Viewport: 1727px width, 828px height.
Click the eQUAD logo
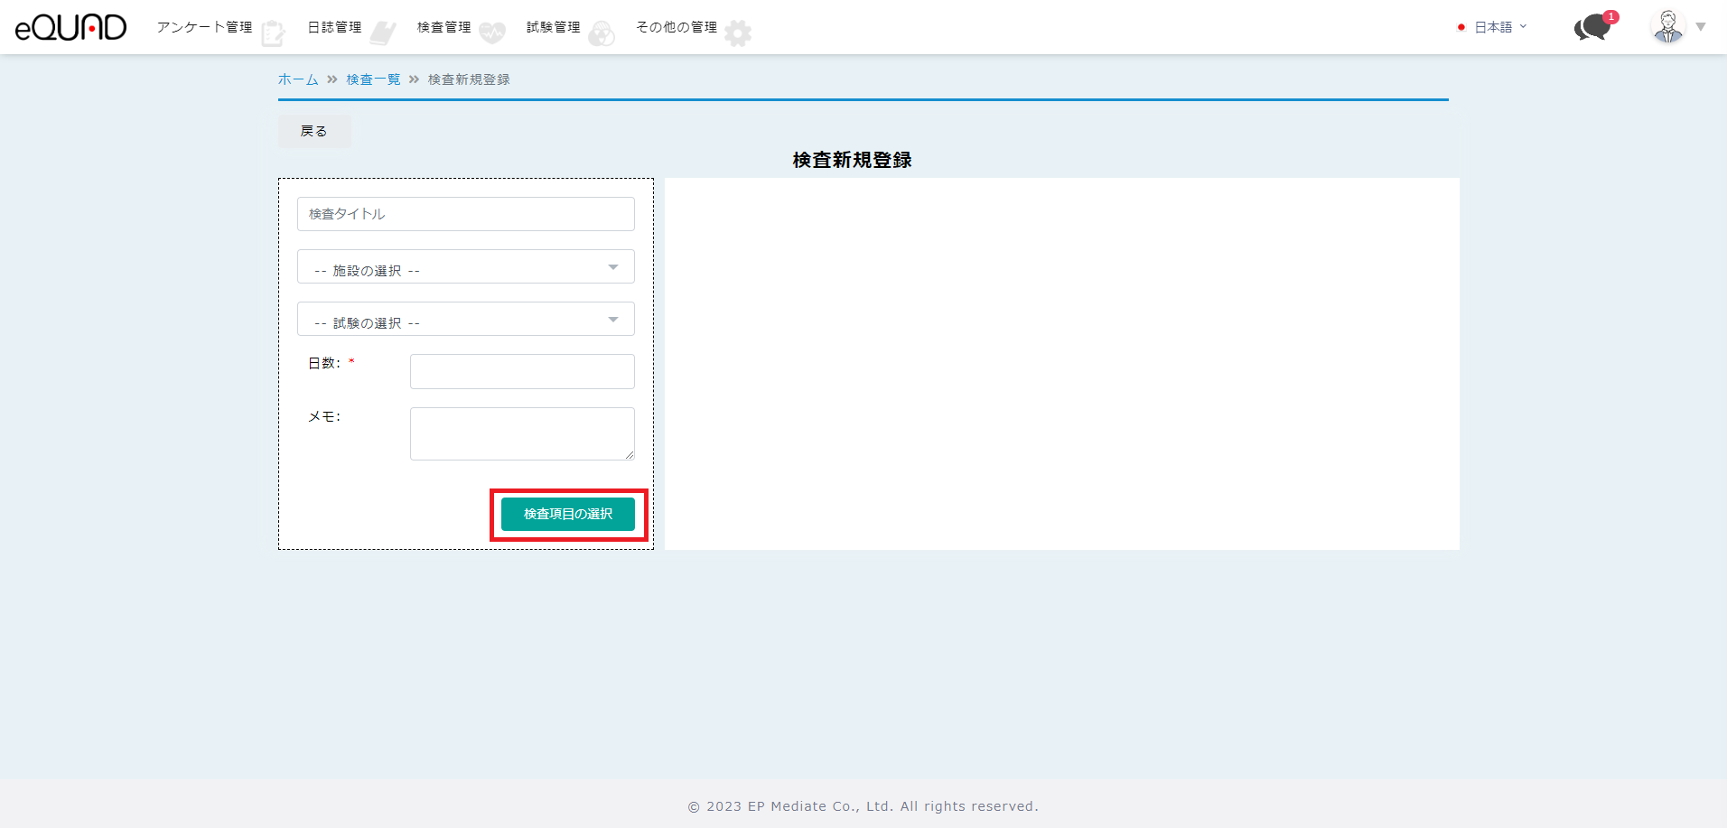click(x=70, y=27)
